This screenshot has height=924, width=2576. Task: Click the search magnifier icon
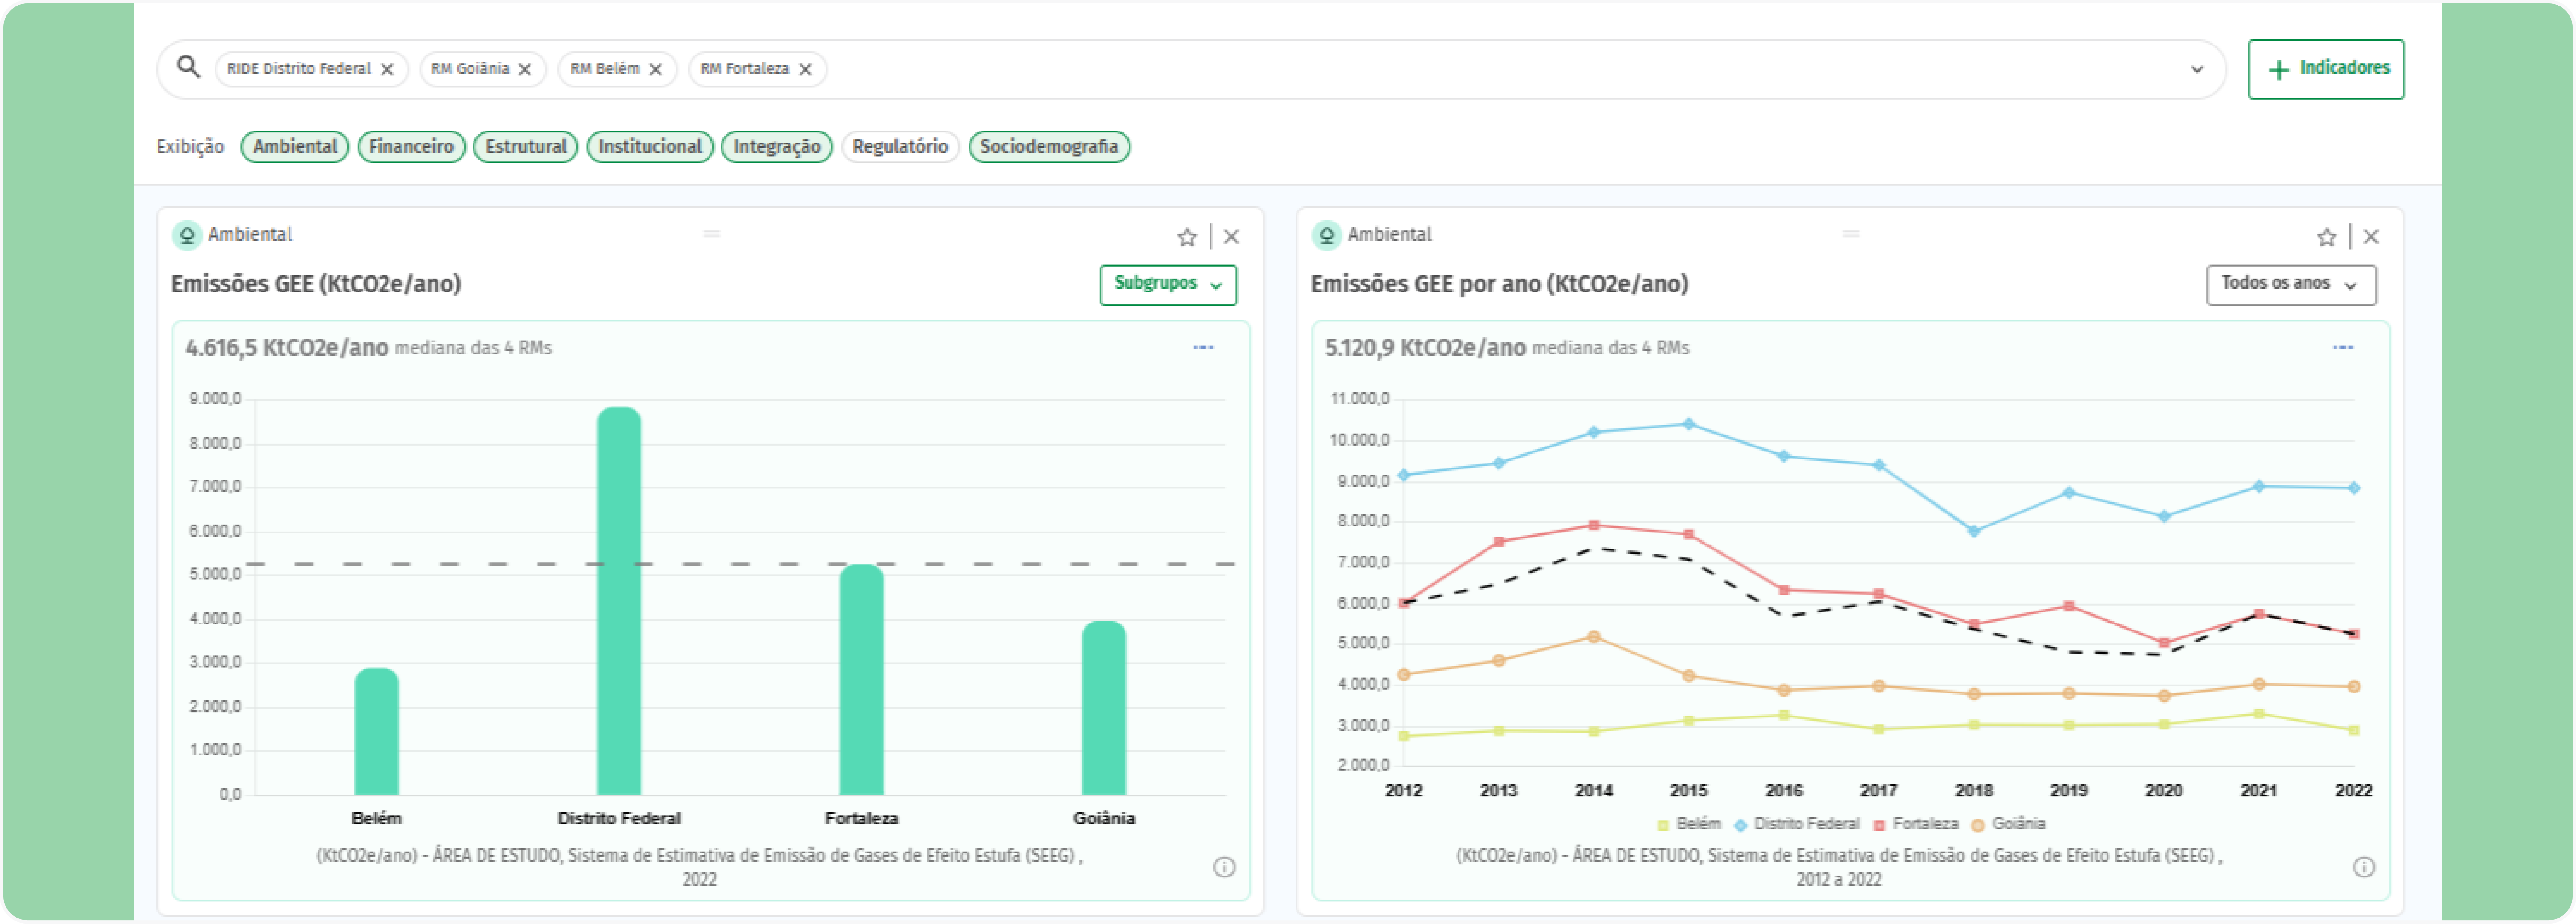coord(188,67)
